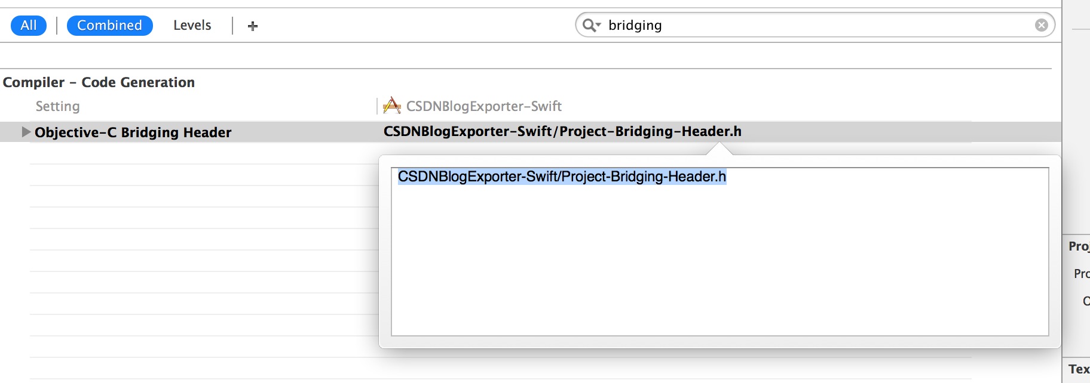
Task: Click the add build setting plus button
Action: coord(253,26)
